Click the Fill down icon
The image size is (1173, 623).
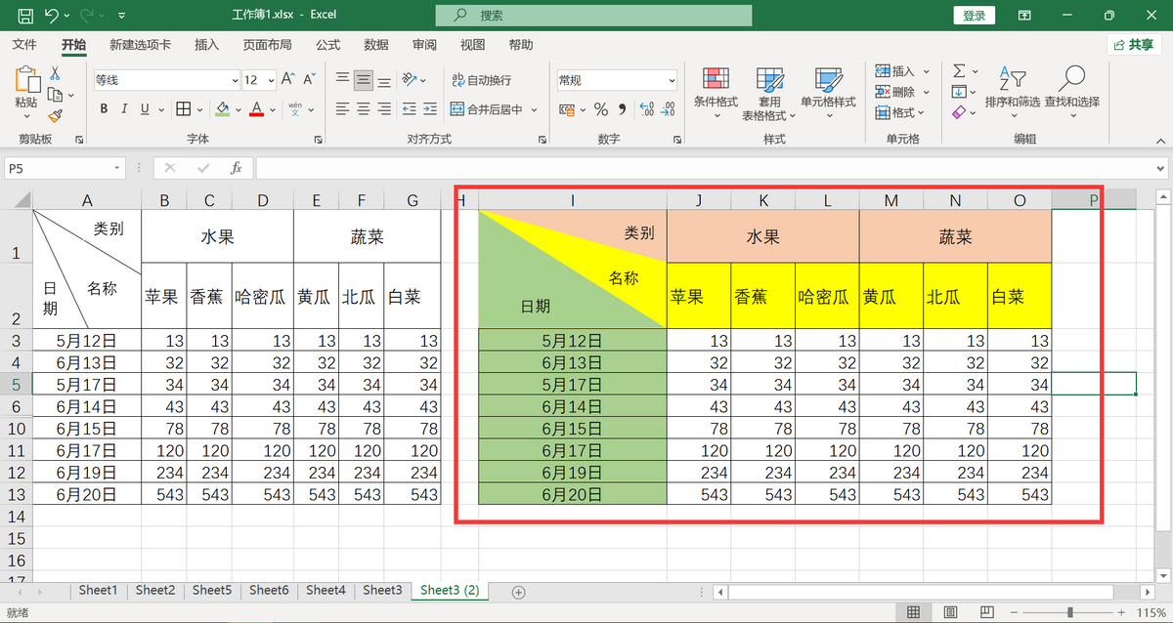(959, 92)
